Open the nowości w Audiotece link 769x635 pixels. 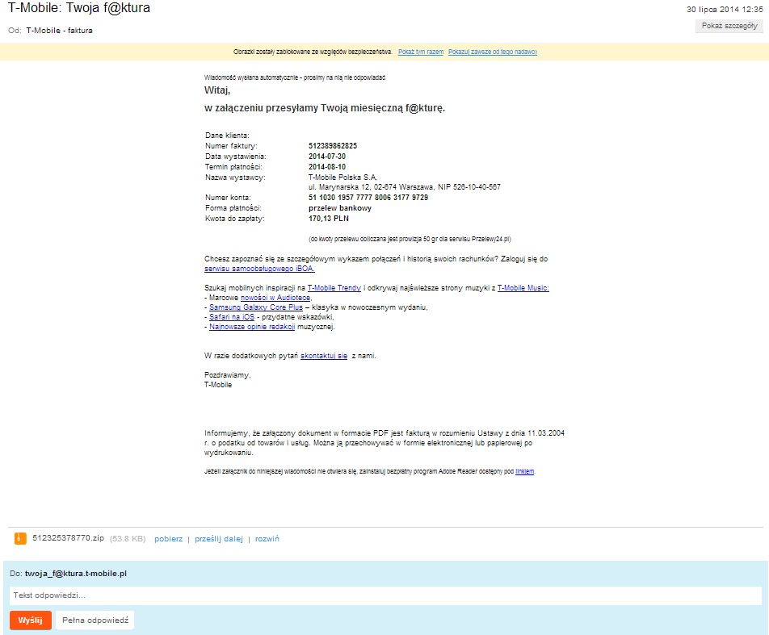pyautogui.click(x=275, y=298)
